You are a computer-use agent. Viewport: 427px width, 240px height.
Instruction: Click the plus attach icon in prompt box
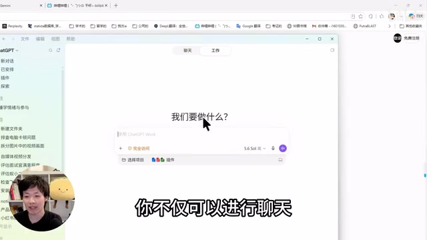[120, 148]
